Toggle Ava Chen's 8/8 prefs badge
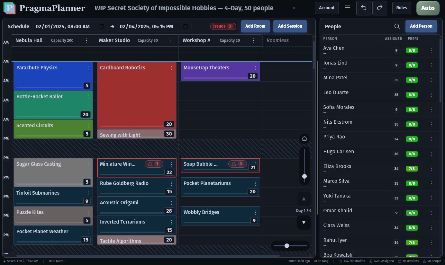 pyautogui.click(x=412, y=50)
